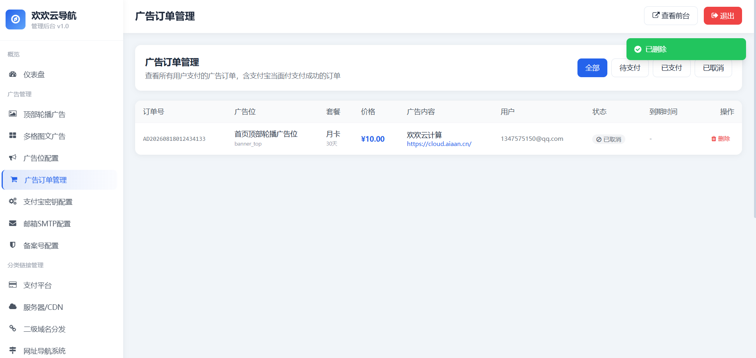Click order number AD20260818012434133
Viewport: 756px width, 358px height.
click(174, 139)
